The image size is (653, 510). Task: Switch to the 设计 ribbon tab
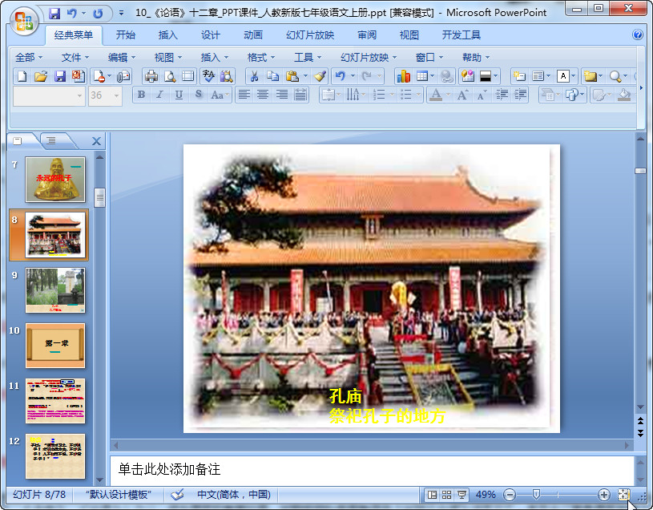210,35
